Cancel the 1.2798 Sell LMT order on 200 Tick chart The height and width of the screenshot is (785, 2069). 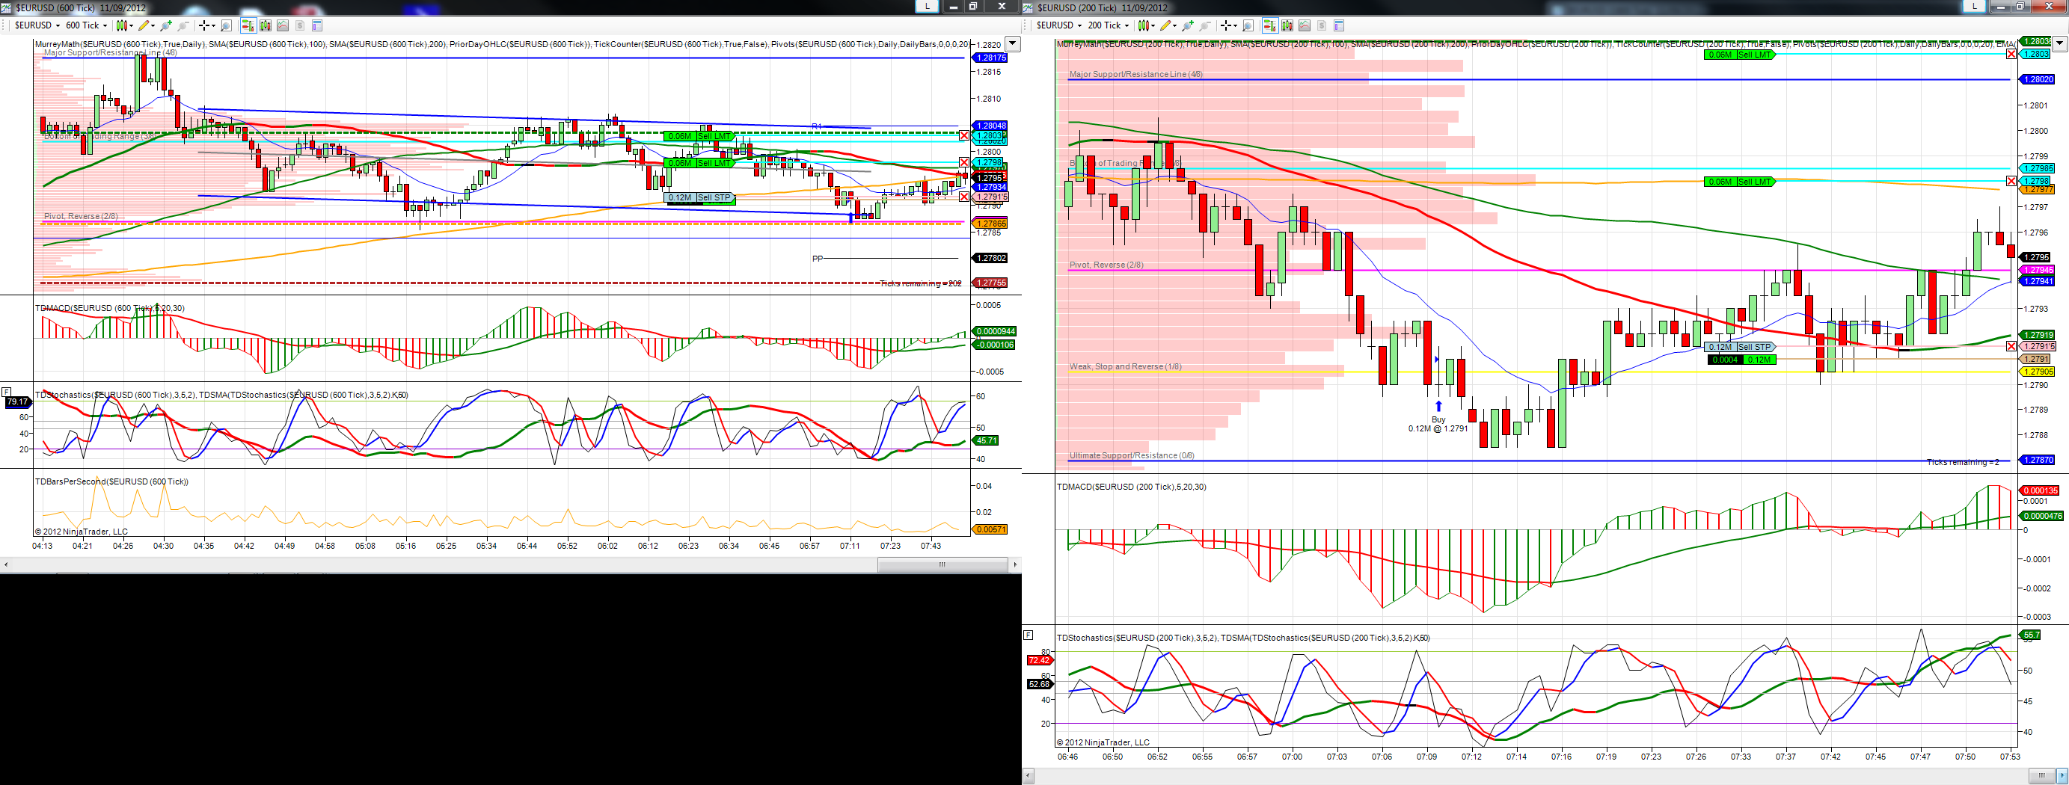click(2011, 182)
